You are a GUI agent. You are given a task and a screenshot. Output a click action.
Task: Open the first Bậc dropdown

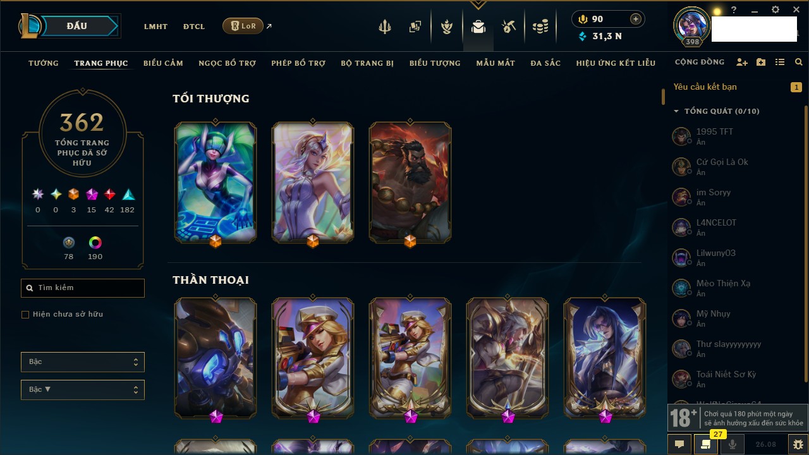(x=83, y=362)
